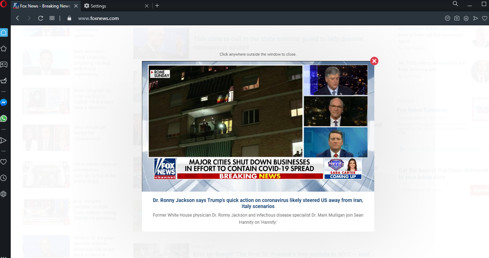Close the video popup with red X
The image size is (489, 258).
point(374,61)
